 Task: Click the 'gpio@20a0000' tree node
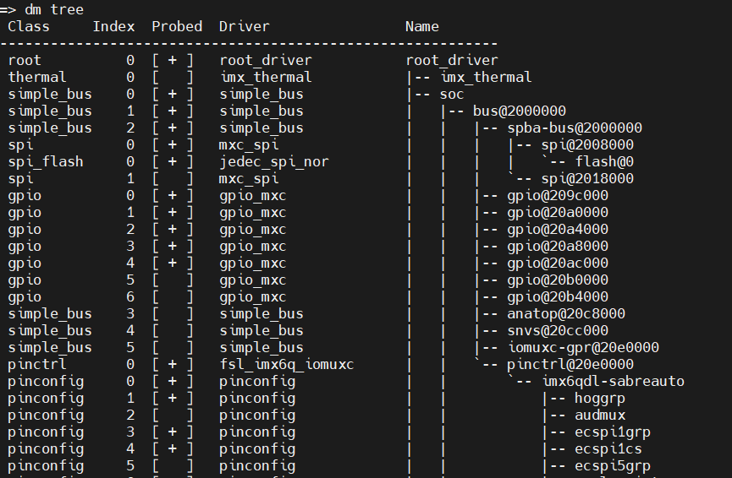[558, 213]
